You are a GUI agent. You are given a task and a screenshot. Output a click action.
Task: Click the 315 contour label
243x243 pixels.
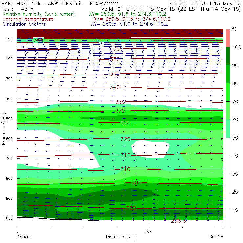(x=125, y=155)
